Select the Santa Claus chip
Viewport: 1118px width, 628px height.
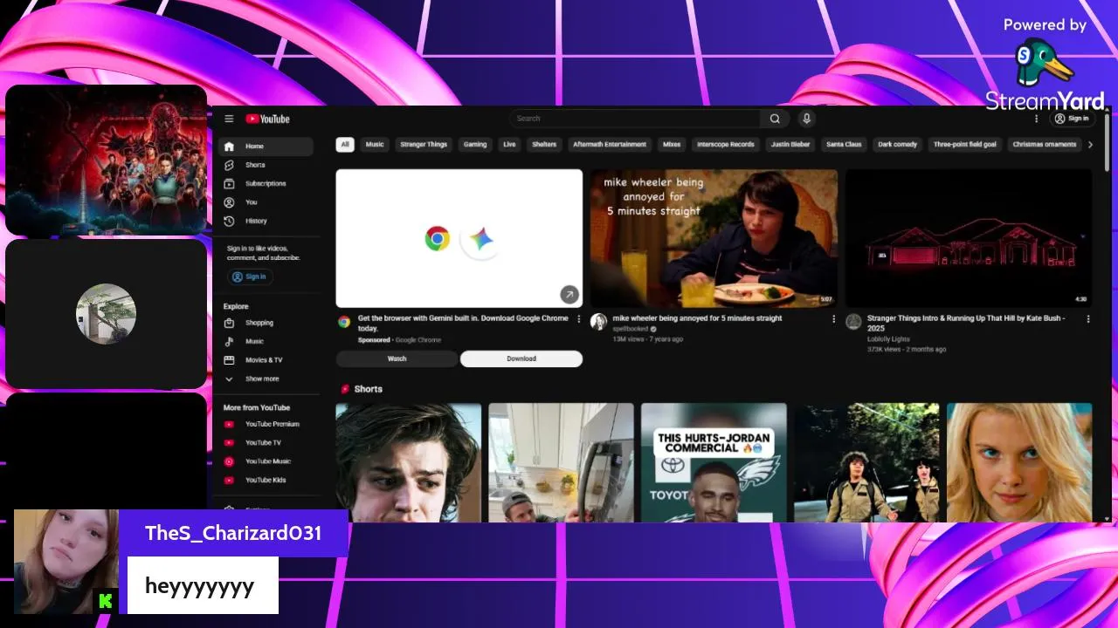(844, 145)
